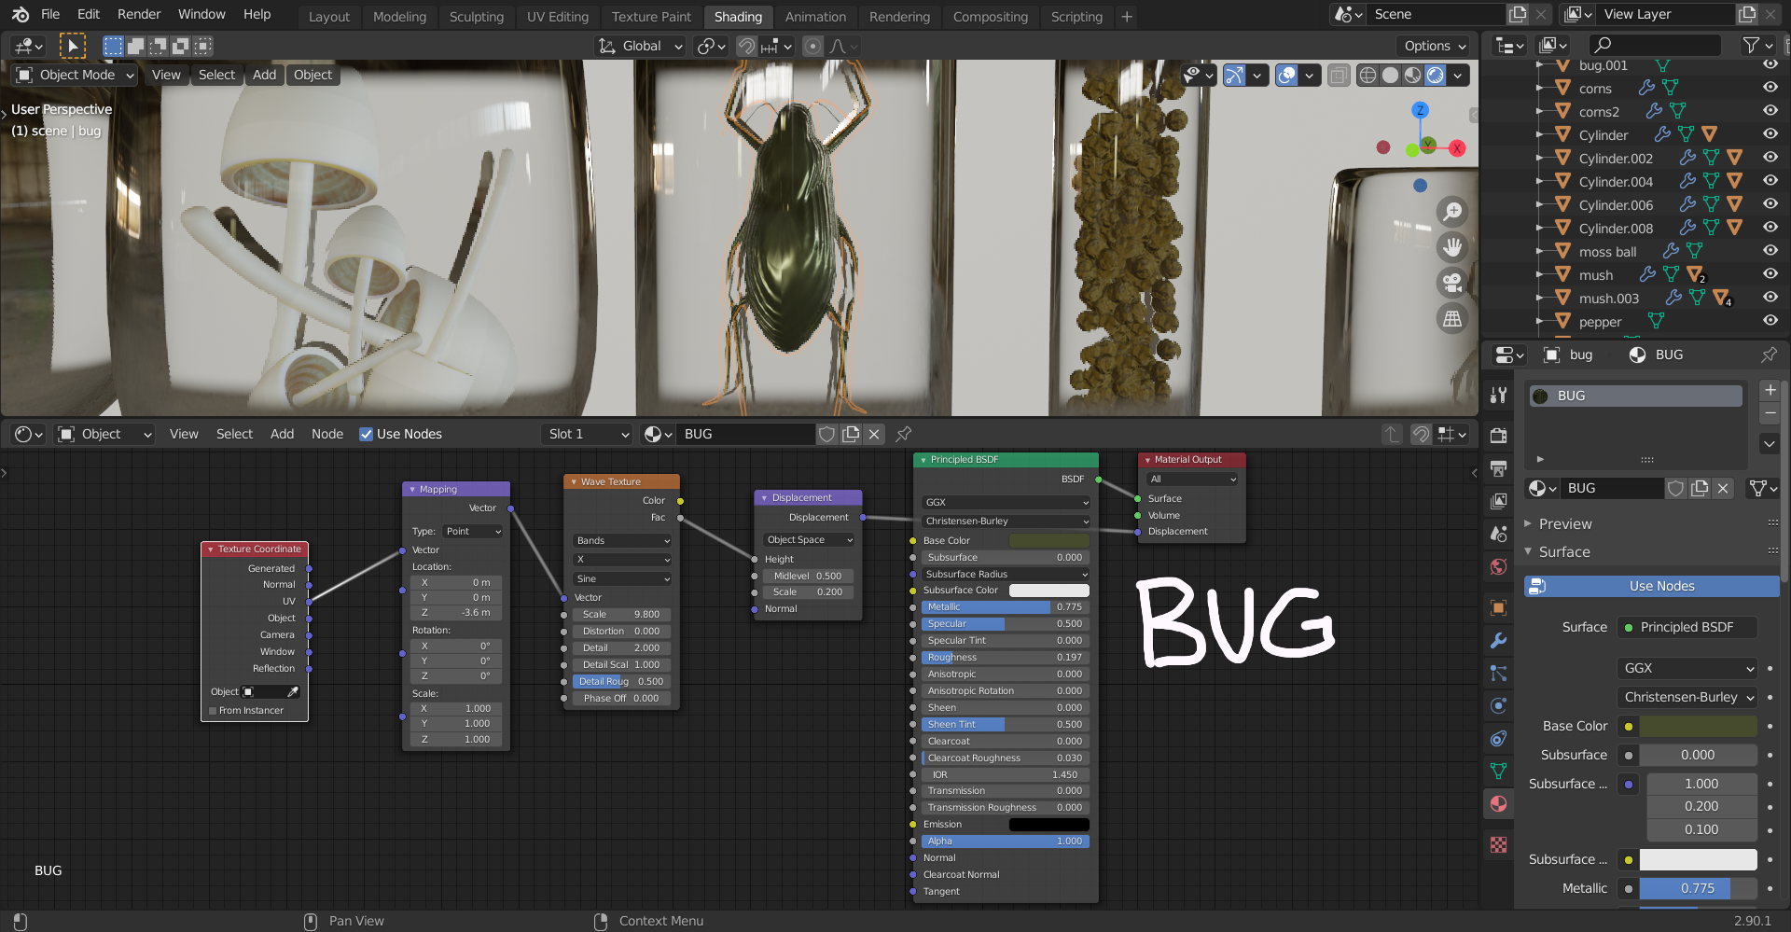Open the Christensen-Burley dropdown in properties panel
This screenshot has width=1791, height=932.
click(1688, 697)
